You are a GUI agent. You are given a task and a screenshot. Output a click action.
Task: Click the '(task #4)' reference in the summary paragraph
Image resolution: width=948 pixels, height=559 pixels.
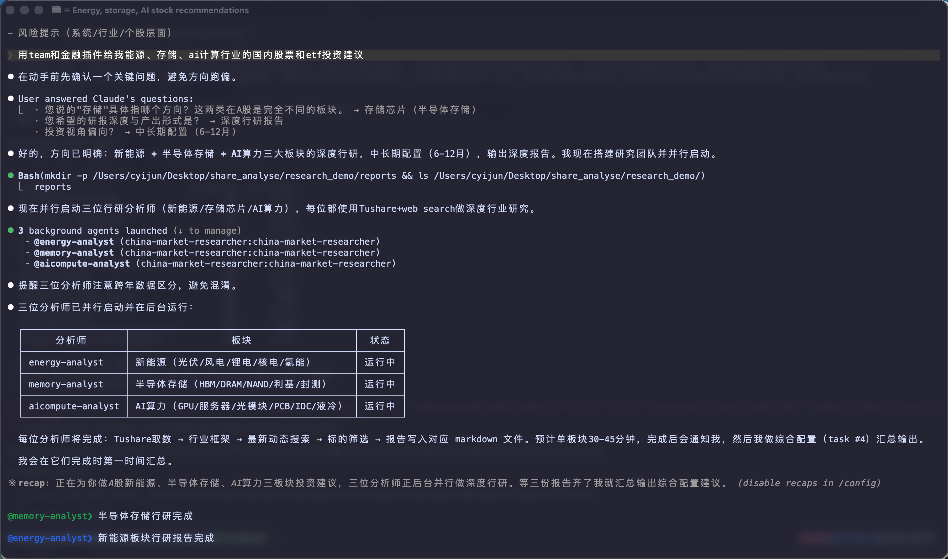pyautogui.click(x=846, y=439)
